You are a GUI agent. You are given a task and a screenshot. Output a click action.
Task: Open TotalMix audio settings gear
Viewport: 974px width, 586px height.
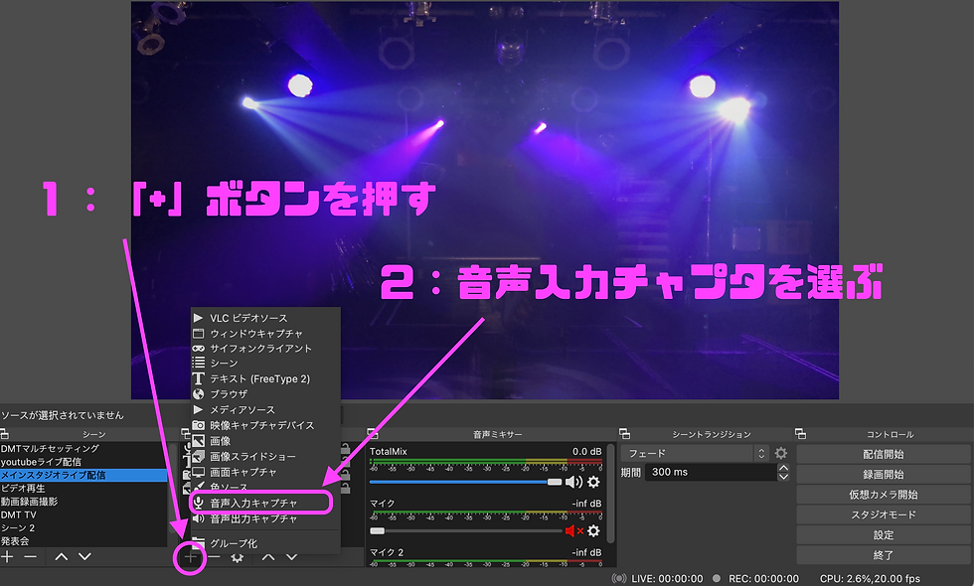pyautogui.click(x=594, y=482)
